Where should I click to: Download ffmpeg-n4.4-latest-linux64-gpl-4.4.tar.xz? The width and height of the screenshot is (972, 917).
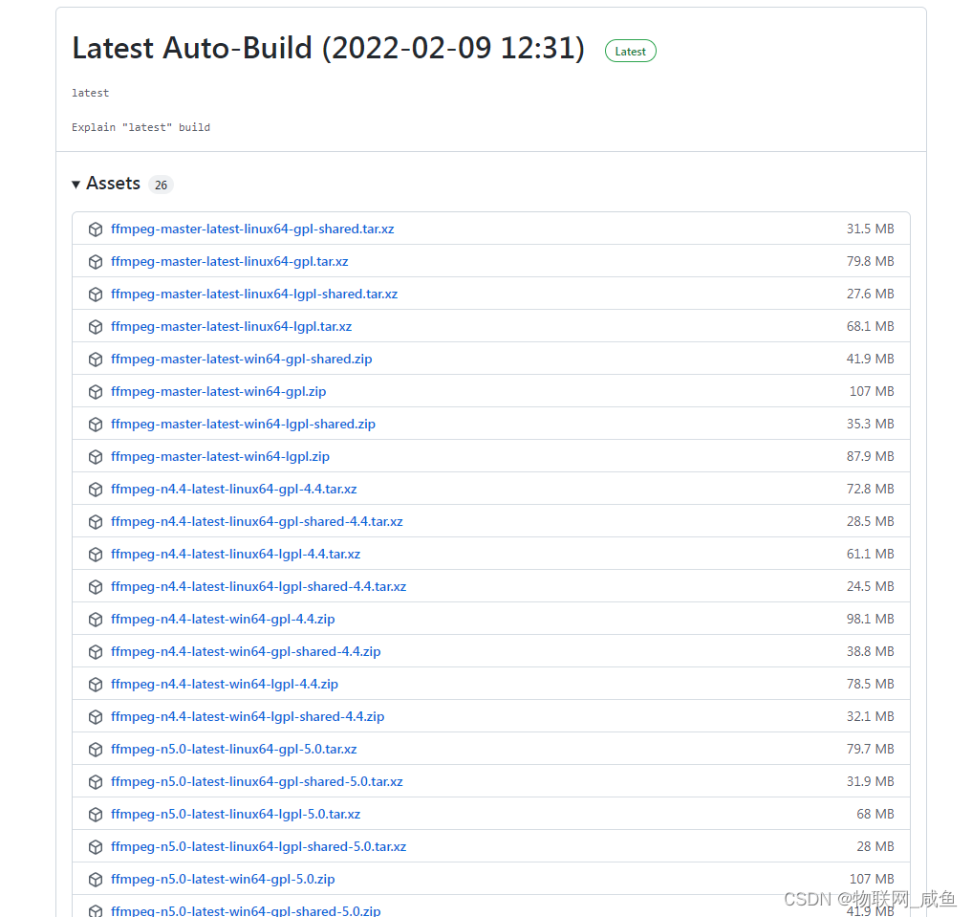coord(234,489)
